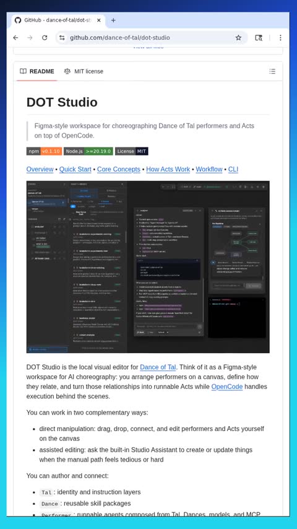Open the OpenCode hyperlink
Image resolution: width=297 pixels, height=529 pixels.
(x=227, y=387)
